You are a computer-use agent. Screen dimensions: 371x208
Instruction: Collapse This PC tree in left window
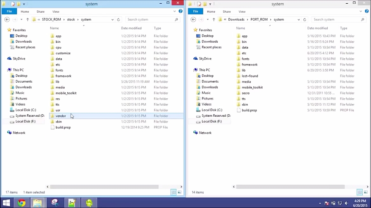pyautogui.click(x=5, y=70)
